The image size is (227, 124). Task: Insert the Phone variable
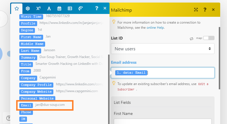(x=26, y=112)
